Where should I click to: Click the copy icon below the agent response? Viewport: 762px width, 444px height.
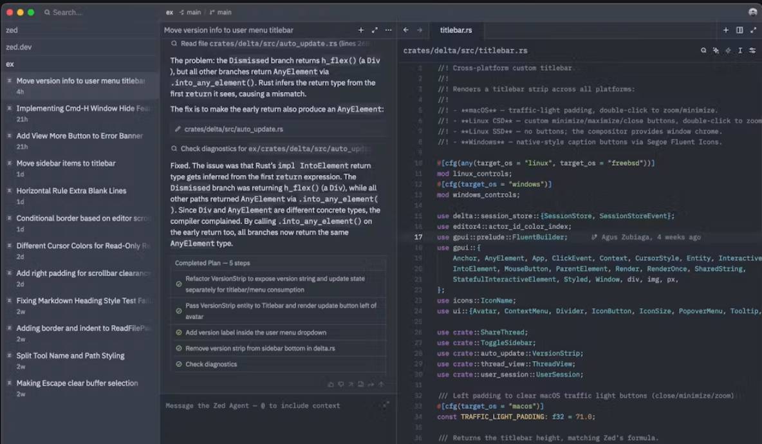coord(360,384)
